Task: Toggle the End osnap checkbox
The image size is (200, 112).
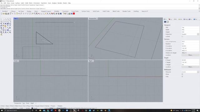Action: coord(1,106)
